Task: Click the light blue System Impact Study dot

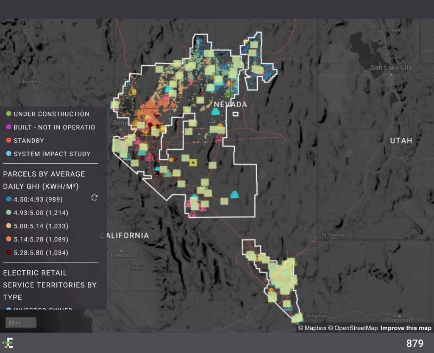Action: (8, 154)
